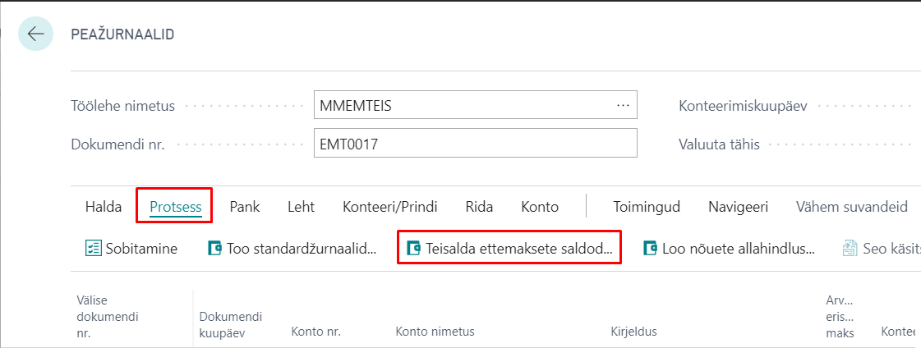Click the Seo käsitsi document icon
921x348 pixels.
point(848,249)
